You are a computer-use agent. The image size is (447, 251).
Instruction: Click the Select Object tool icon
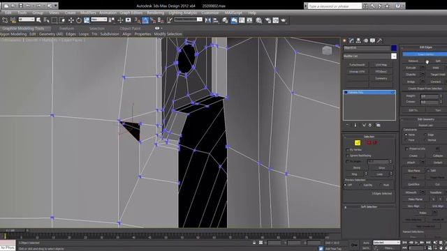coord(38,20)
